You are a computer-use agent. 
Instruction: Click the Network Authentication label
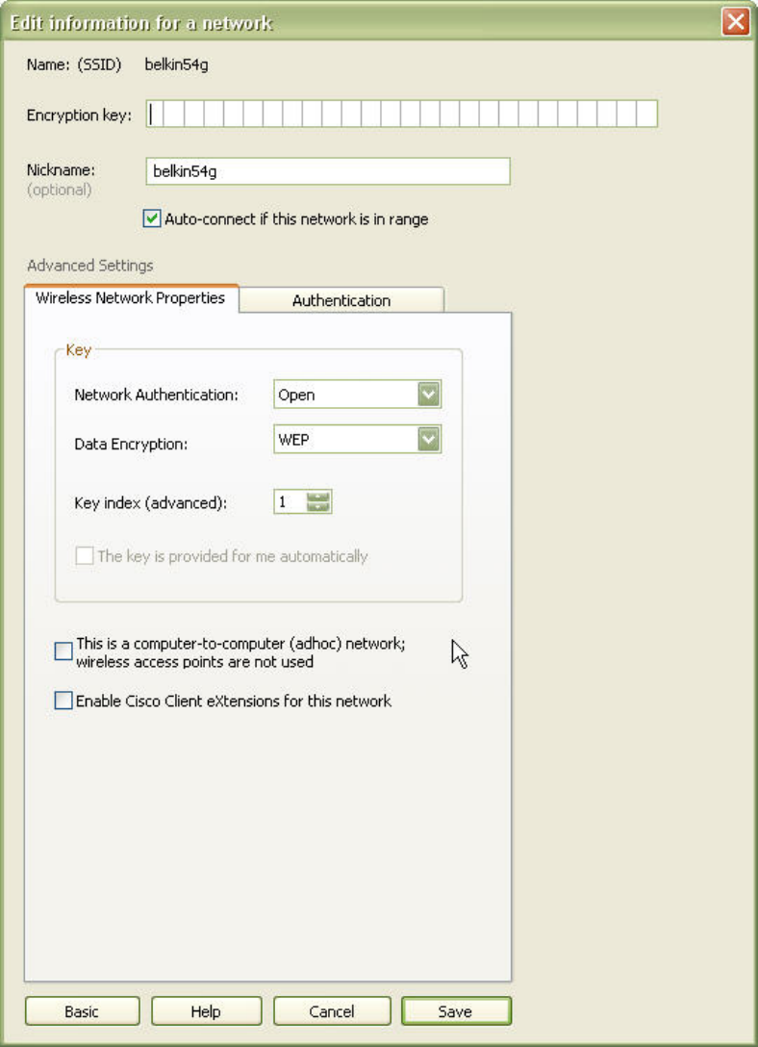click(x=156, y=395)
